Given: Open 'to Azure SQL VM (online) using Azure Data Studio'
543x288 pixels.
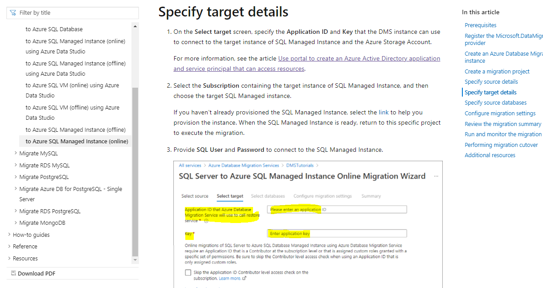Looking at the screenshot, I should tap(72, 90).
